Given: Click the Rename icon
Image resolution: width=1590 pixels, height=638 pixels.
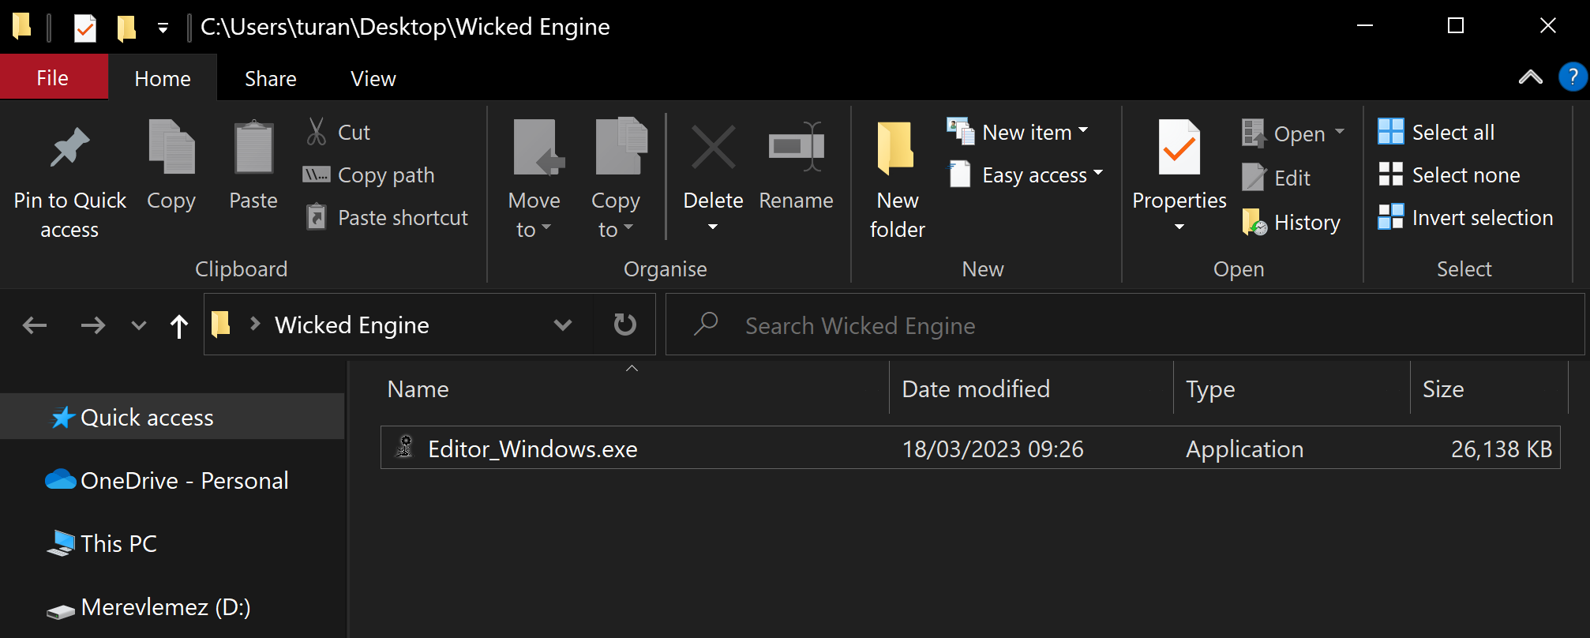Looking at the screenshot, I should [x=797, y=148].
